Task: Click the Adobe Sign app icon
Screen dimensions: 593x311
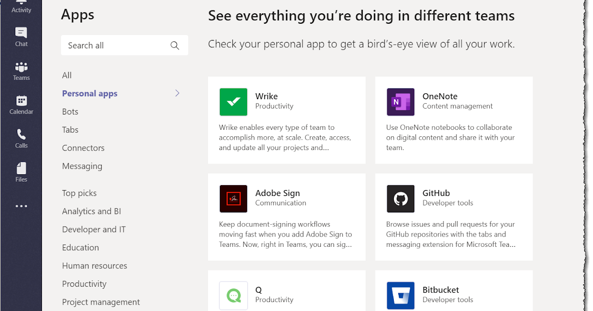Action: (x=233, y=198)
